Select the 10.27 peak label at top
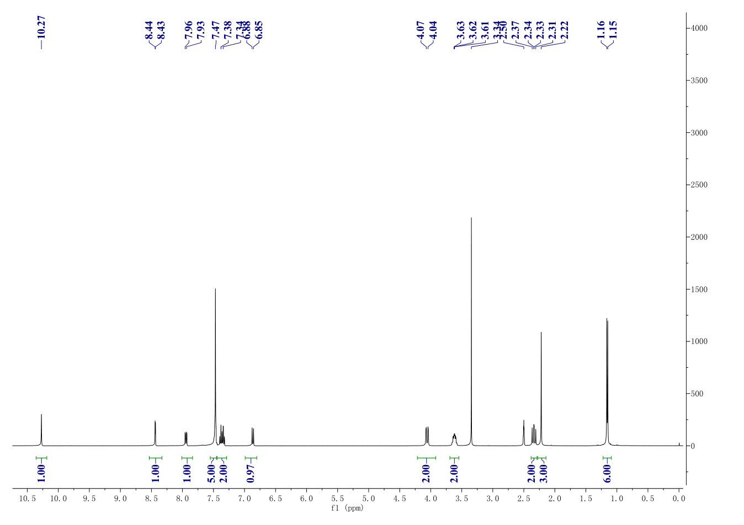744x525 pixels. [x=41, y=26]
